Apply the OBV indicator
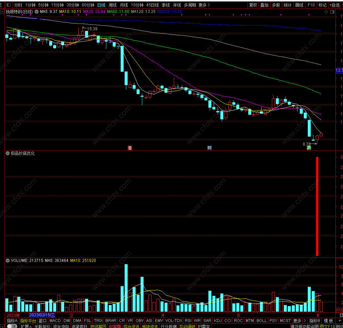Screen dimensions: 343x328 point(140,321)
